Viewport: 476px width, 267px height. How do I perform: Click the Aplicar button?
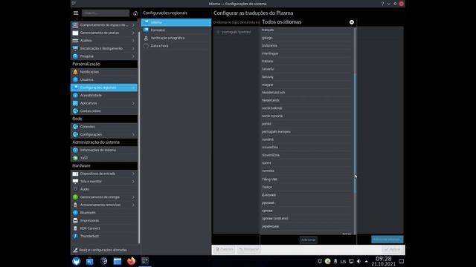tap(393, 249)
